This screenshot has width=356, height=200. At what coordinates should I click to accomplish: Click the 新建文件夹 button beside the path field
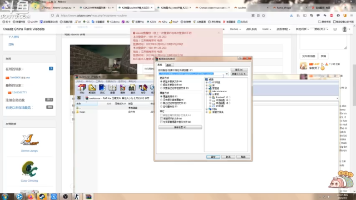[x=239, y=74]
